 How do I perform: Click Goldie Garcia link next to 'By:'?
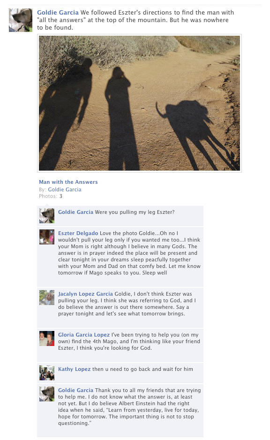65,189
